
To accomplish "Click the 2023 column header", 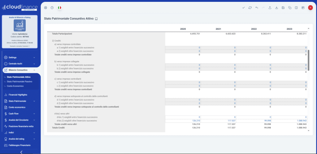I will [x=289, y=29].
